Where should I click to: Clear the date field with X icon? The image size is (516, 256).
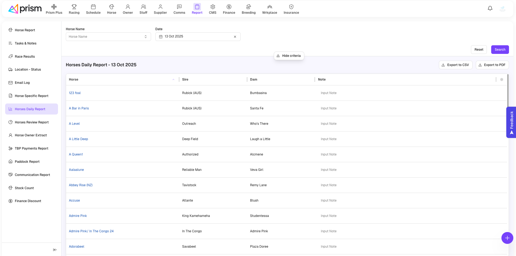(x=235, y=37)
